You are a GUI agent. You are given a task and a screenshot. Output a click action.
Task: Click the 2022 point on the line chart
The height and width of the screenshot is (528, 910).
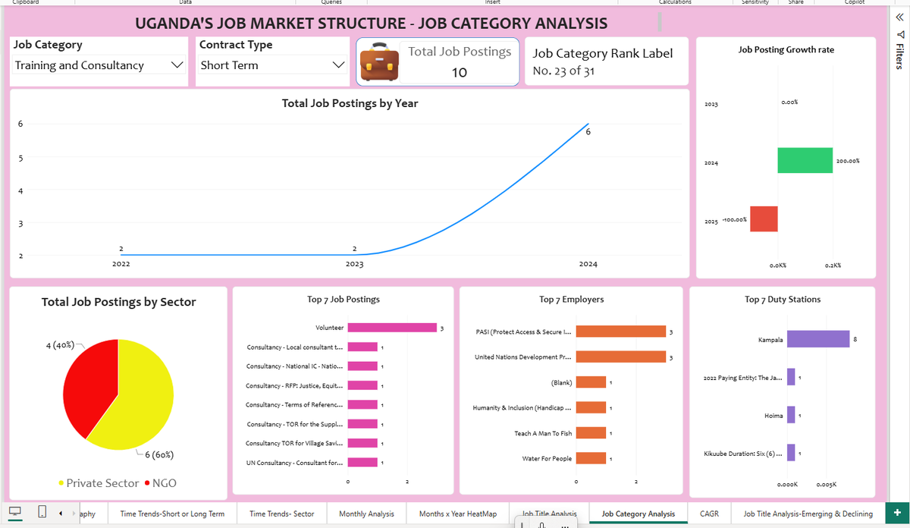[x=121, y=255]
